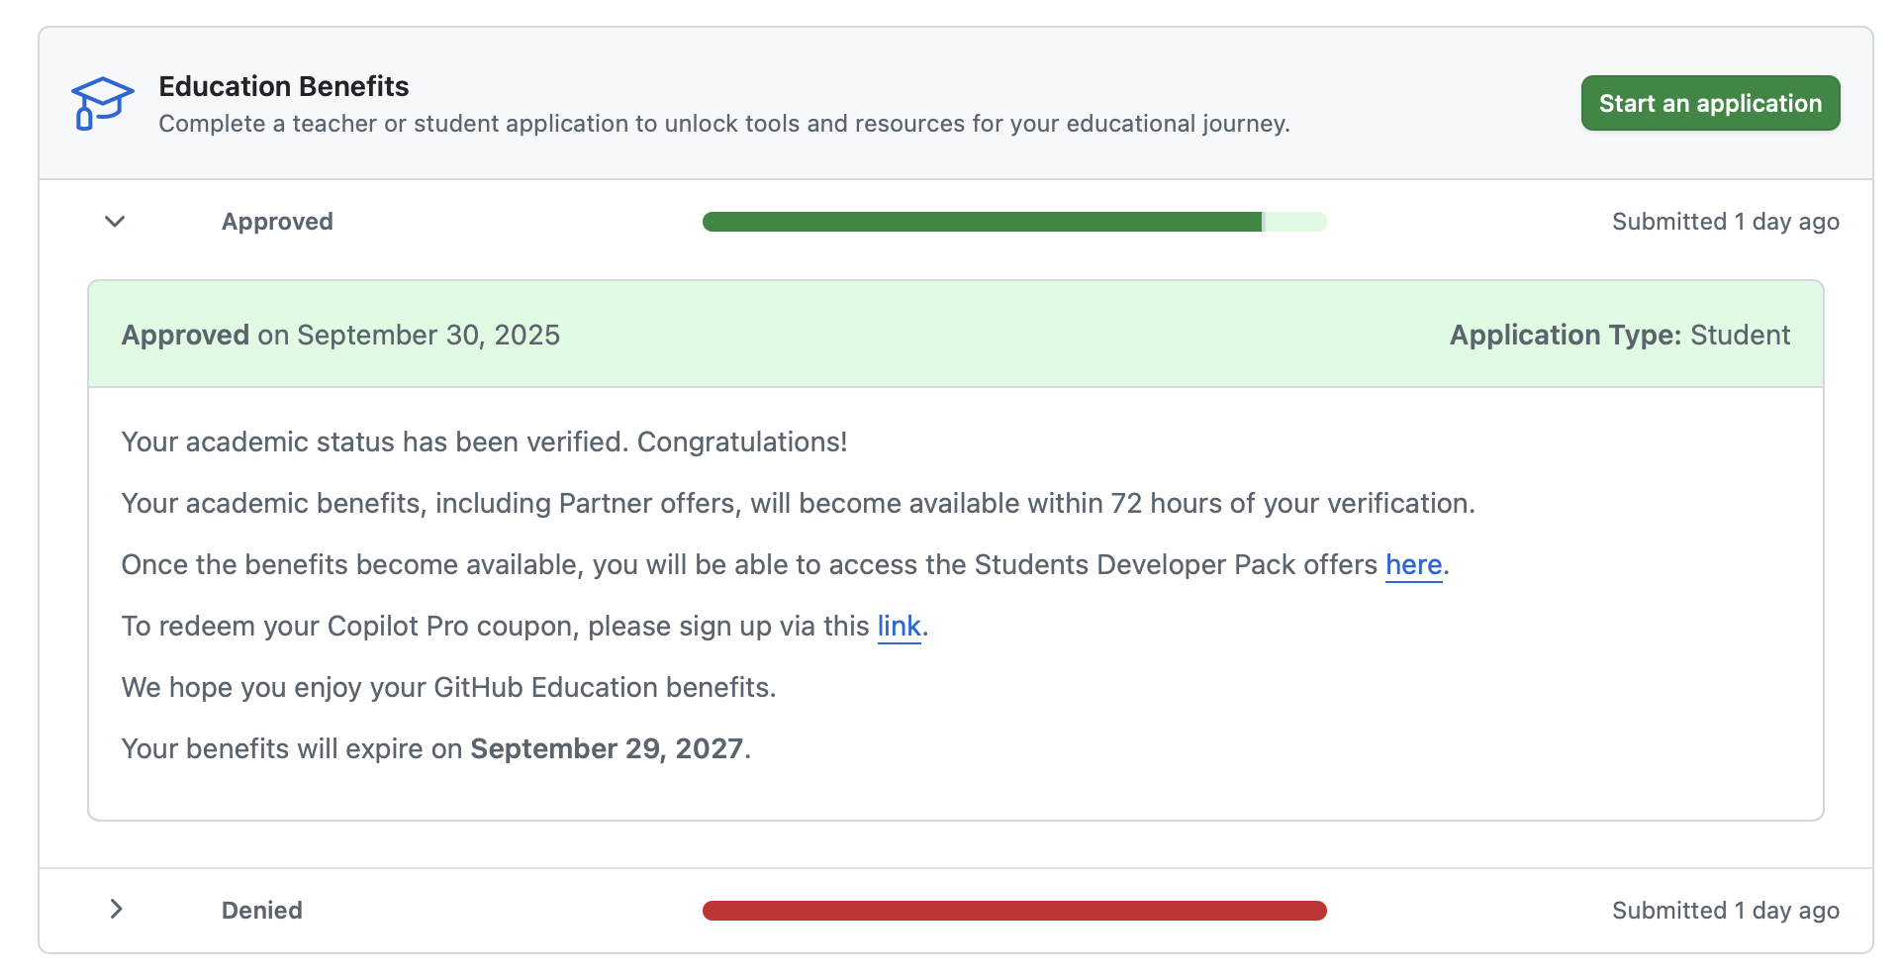Click the 'Application Type: Student' label
The height and width of the screenshot is (978, 1902).
[x=1619, y=336]
